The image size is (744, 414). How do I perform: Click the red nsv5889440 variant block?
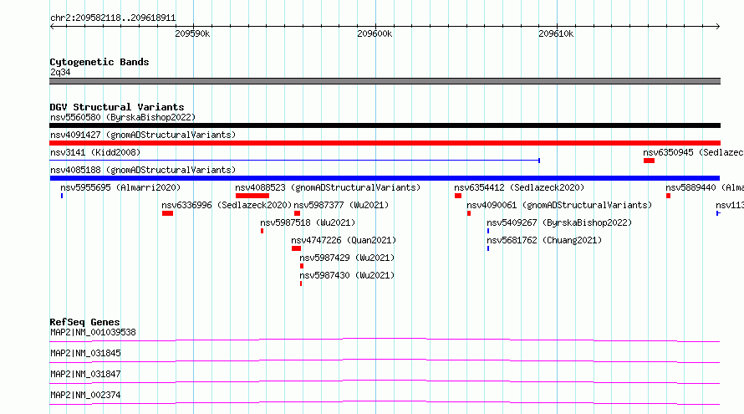pyautogui.click(x=668, y=196)
